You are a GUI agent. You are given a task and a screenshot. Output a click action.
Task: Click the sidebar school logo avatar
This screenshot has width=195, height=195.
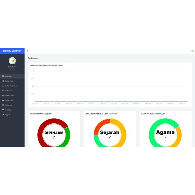pyautogui.click(x=12, y=61)
